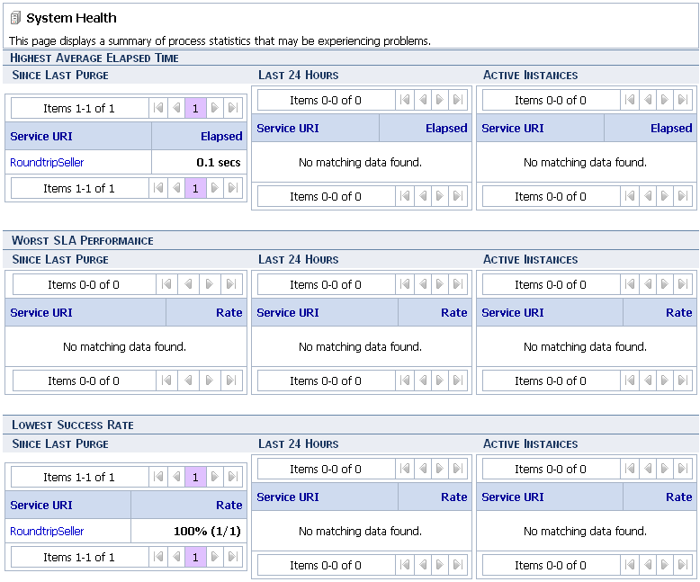This screenshot has width=700, height=582.
Task: Sort by Rate column in Worst SLA Active Instances
Action: 678,313
